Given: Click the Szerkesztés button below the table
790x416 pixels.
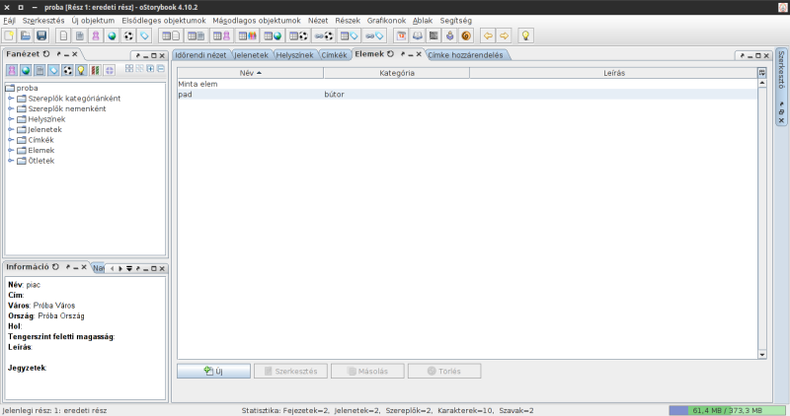Looking at the screenshot, I should [290, 372].
